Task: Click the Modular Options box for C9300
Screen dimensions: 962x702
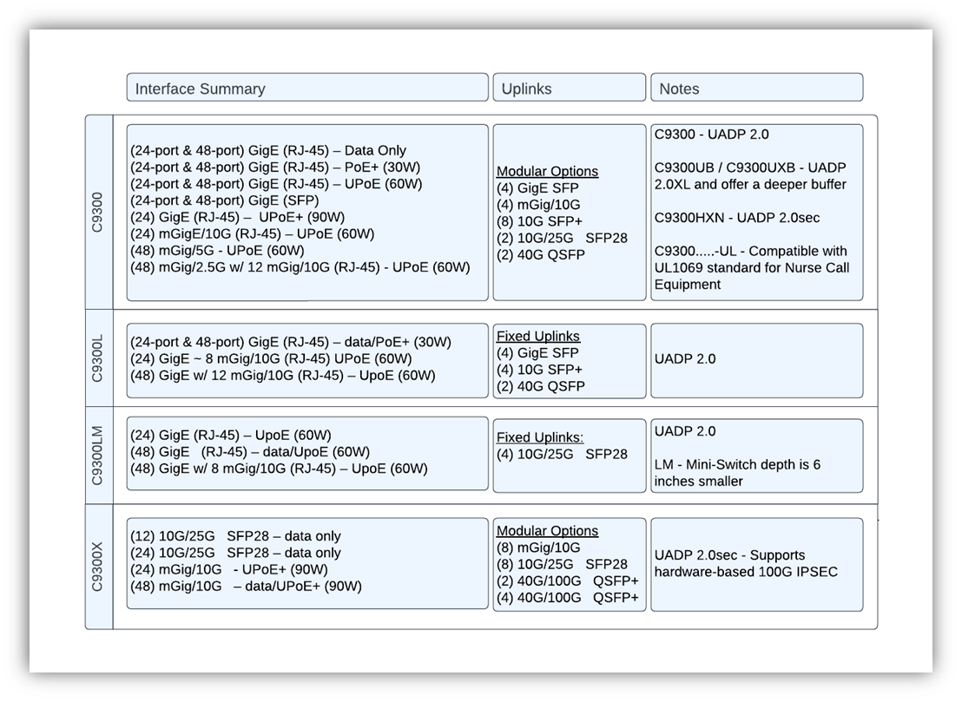Action: coord(569,211)
